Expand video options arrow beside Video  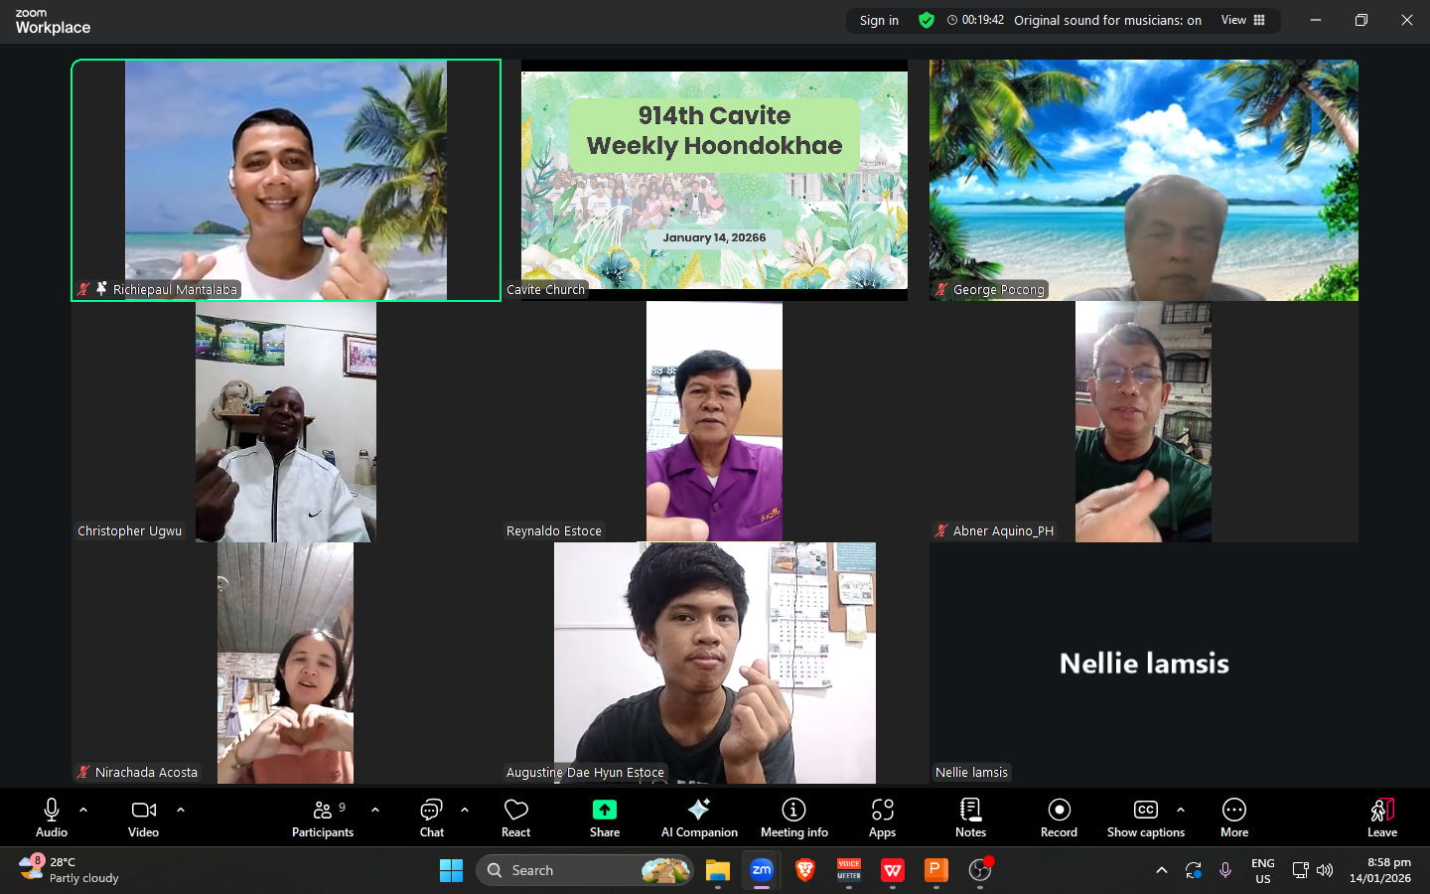coord(181,810)
